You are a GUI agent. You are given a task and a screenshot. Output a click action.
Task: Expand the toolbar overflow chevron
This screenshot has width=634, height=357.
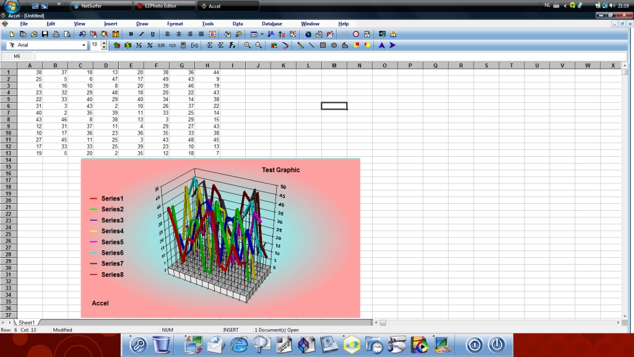(59, 5)
